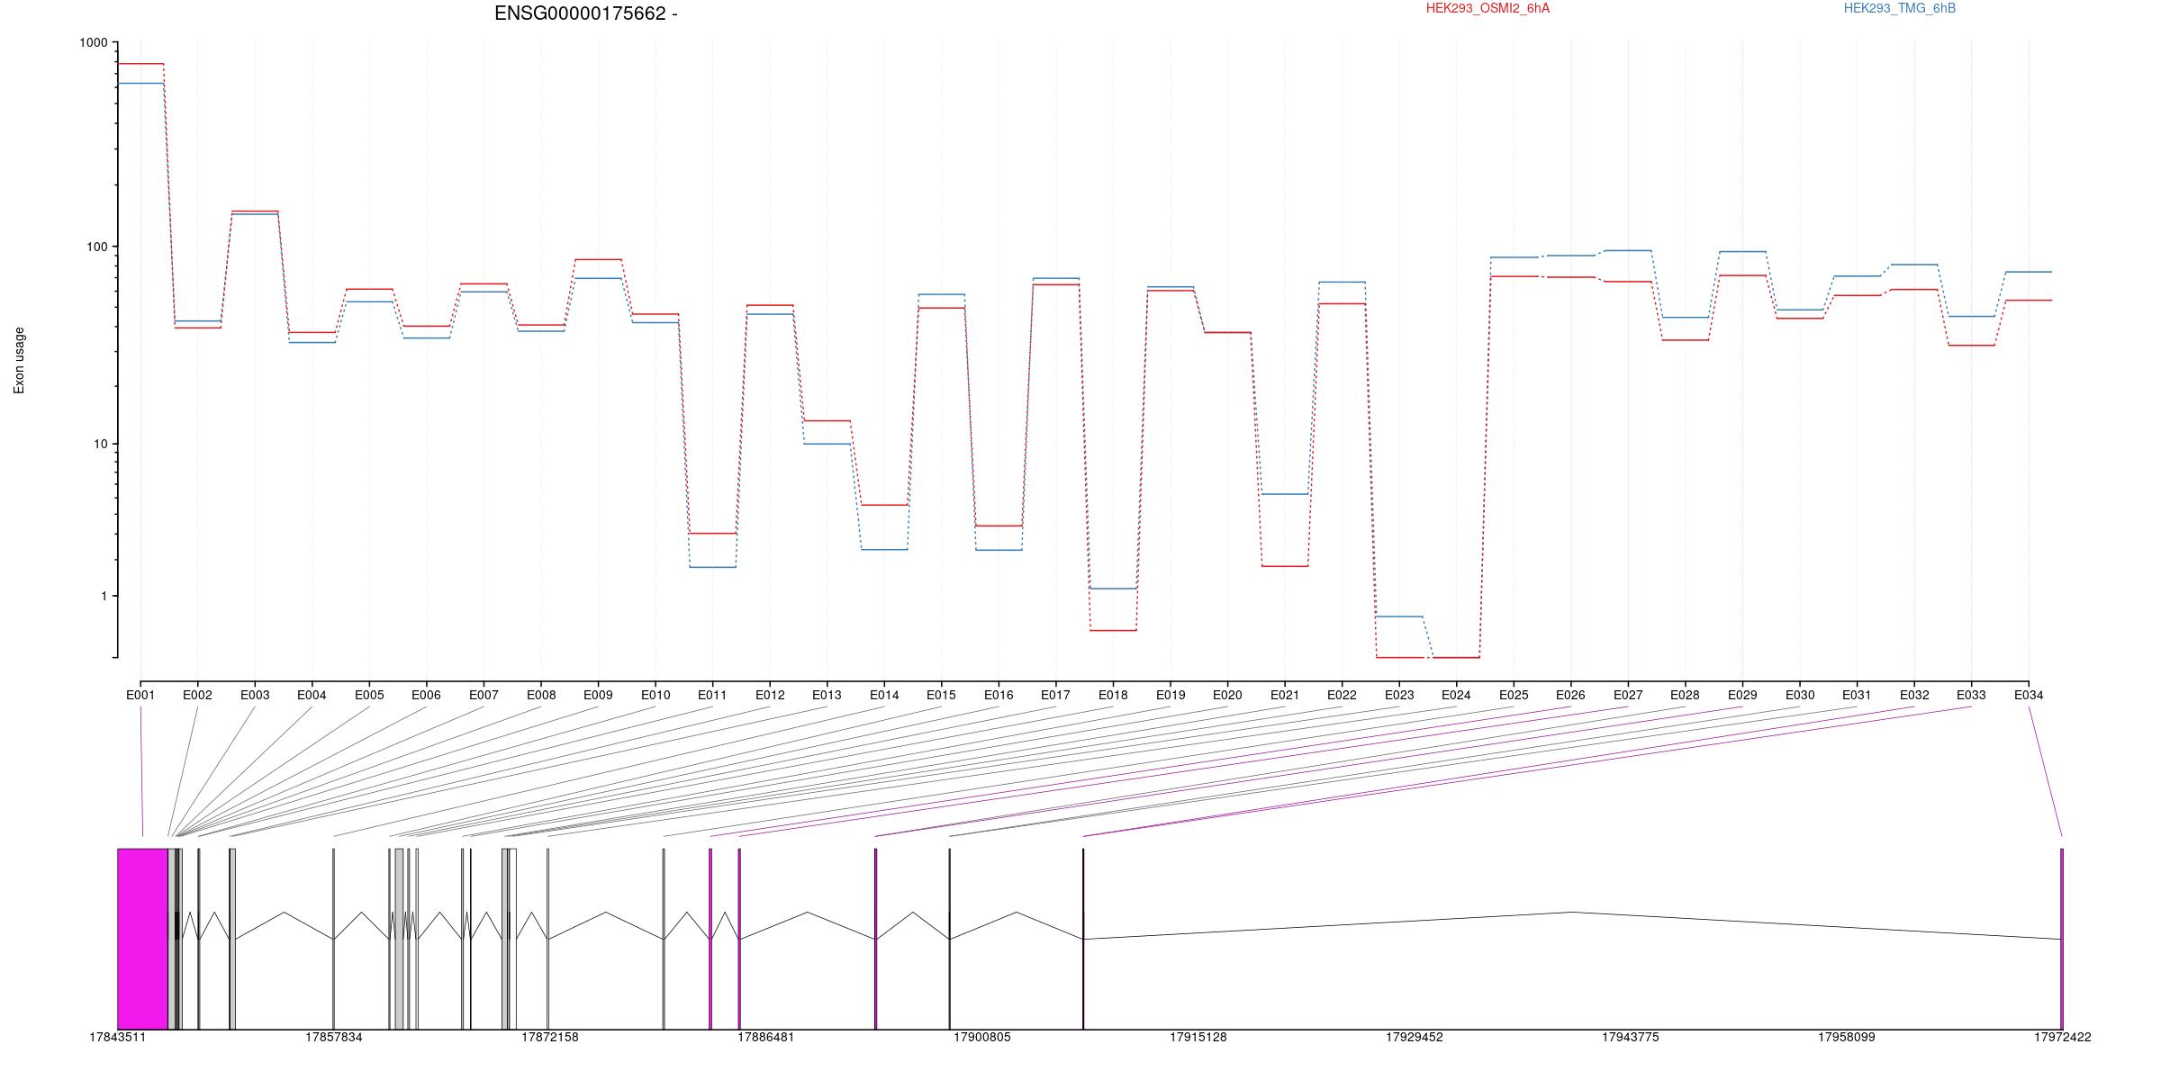
Task: Click the blue E027 usage segment
Action: pyautogui.click(x=1628, y=250)
